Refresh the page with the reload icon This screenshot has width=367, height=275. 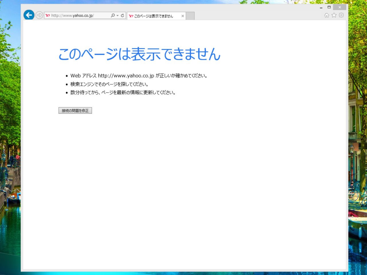click(x=122, y=15)
